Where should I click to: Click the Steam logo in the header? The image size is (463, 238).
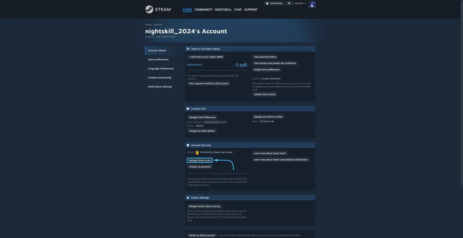(158, 9)
